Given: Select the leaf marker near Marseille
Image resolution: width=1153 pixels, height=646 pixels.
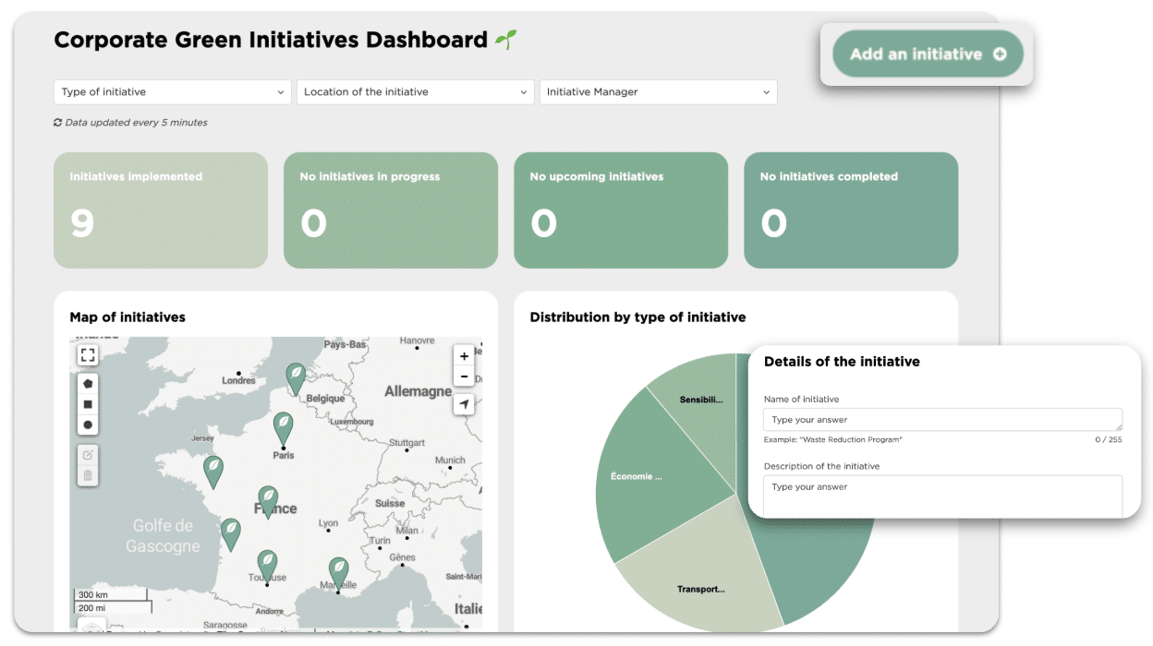Looking at the screenshot, I should (340, 571).
